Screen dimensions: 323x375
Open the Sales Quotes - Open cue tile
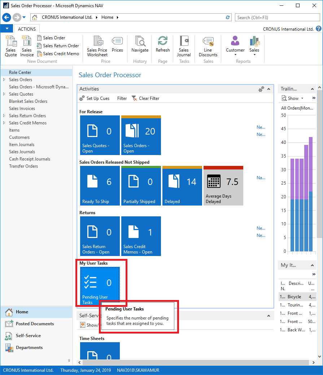(x=100, y=135)
